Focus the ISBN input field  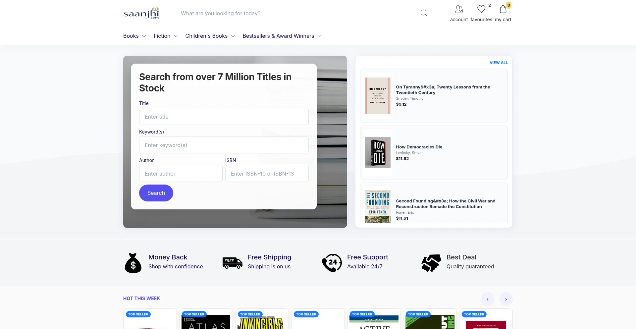267,174
